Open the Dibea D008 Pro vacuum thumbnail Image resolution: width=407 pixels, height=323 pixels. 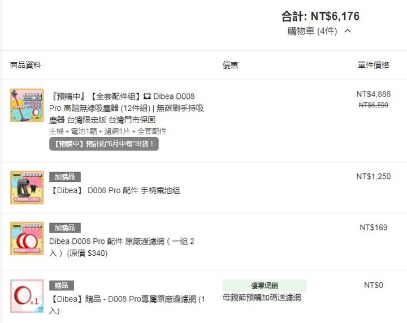click(27, 105)
